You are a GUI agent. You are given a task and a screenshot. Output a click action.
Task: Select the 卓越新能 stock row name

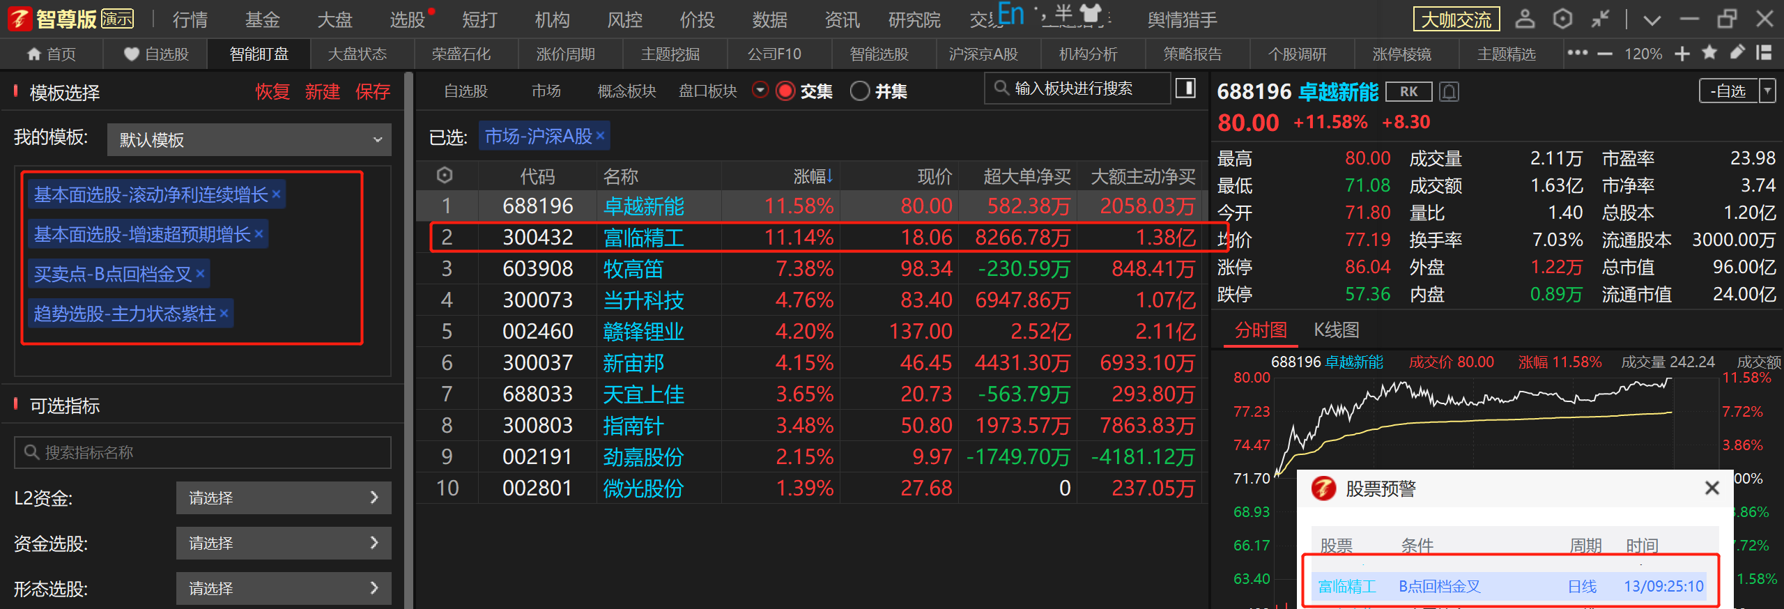click(x=643, y=206)
